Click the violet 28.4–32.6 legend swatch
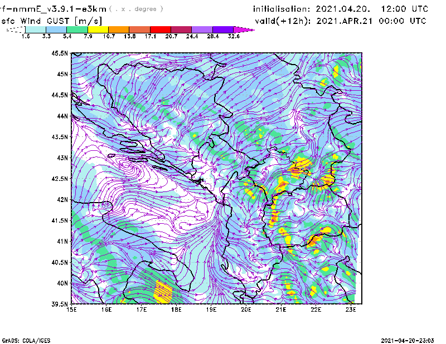 [x=223, y=30]
